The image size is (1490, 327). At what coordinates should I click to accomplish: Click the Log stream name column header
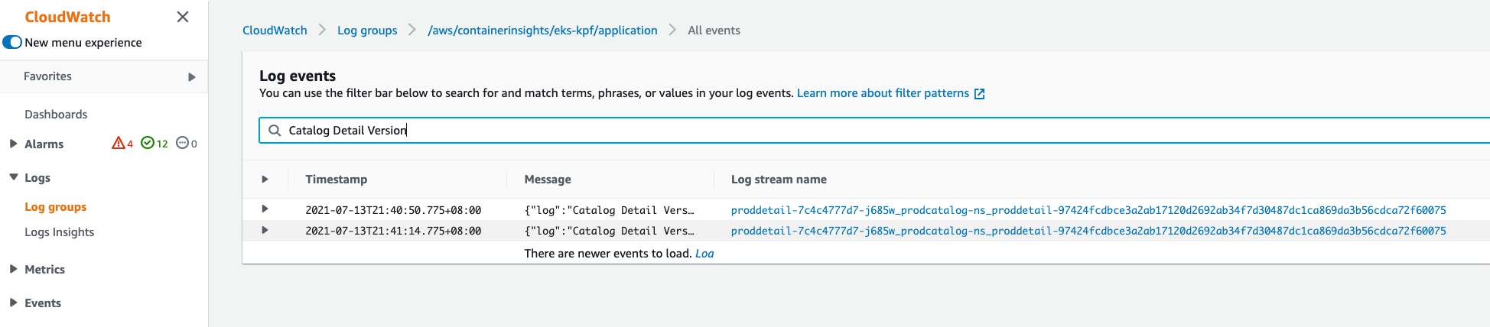(779, 179)
